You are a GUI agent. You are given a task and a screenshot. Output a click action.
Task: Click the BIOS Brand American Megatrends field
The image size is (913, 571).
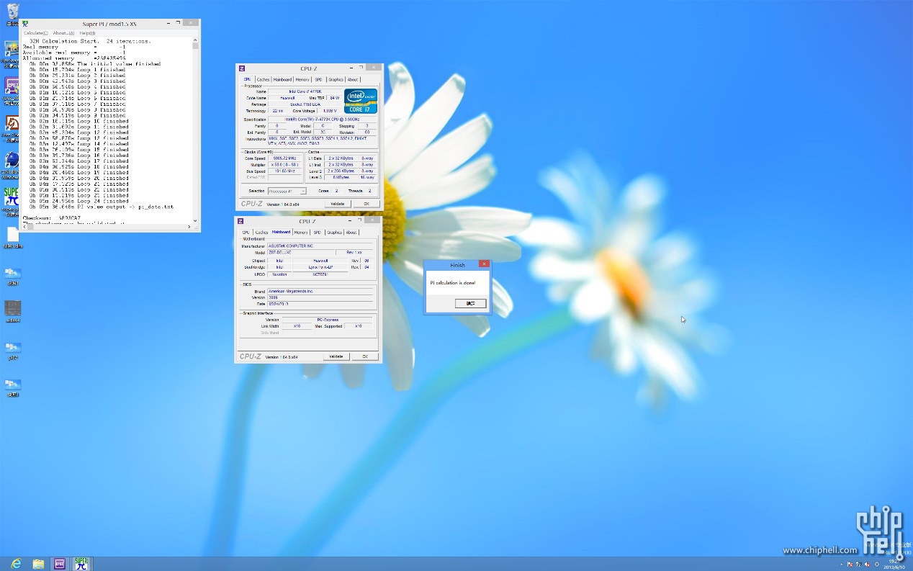[x=320, y=291]
